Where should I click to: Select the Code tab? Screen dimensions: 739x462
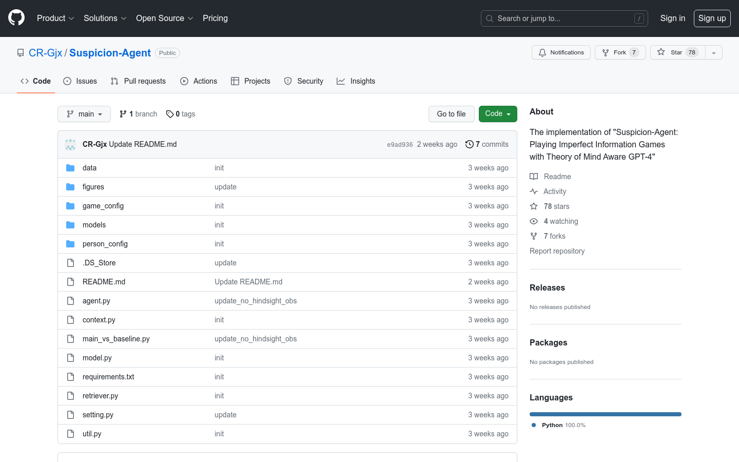(x=36, y=81)
